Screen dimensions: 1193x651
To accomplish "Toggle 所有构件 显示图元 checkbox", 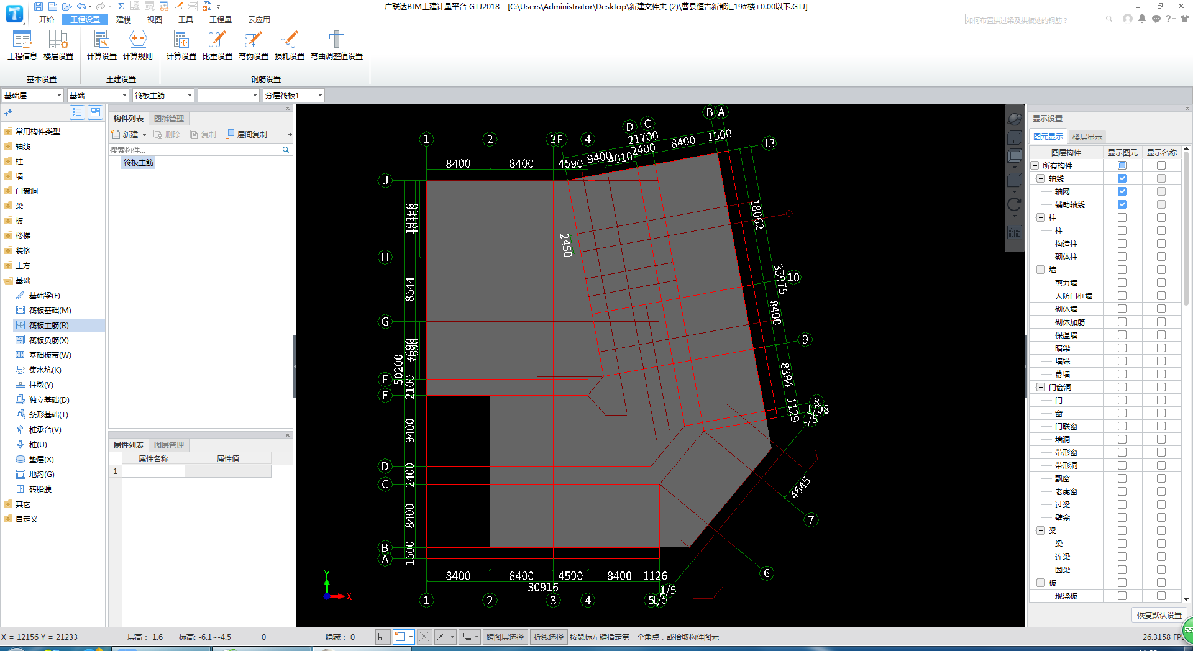I will pyautogui.click(x=1122, y=165).
